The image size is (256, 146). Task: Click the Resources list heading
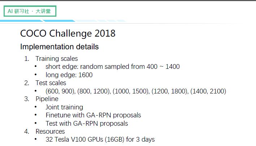coord(50,131)
